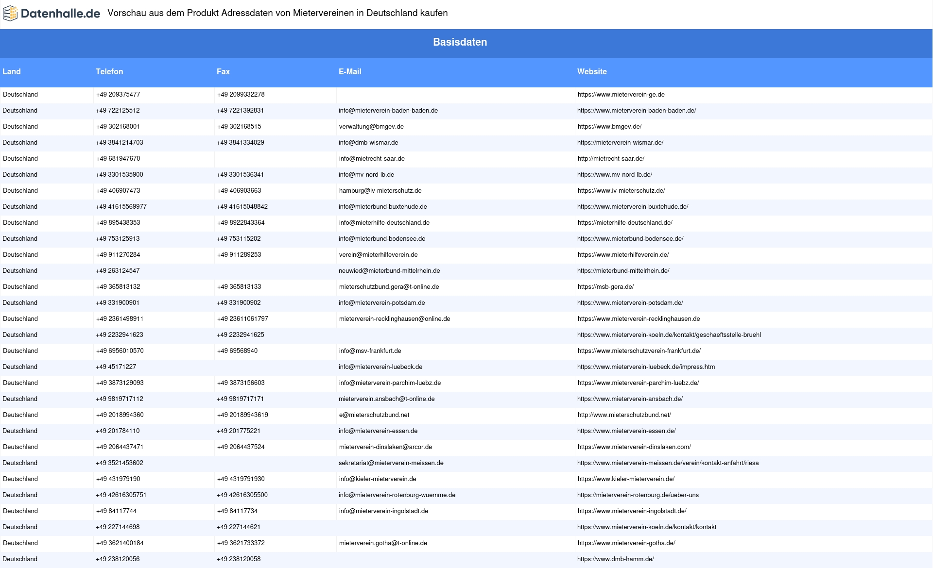Select phone +49 911270284

point(118,255)
